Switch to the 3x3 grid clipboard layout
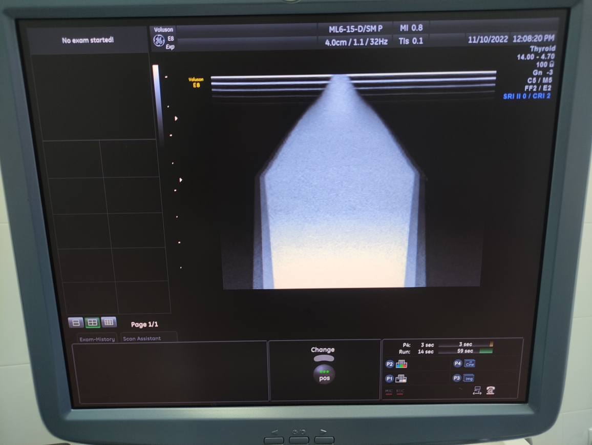 [109, 322]
